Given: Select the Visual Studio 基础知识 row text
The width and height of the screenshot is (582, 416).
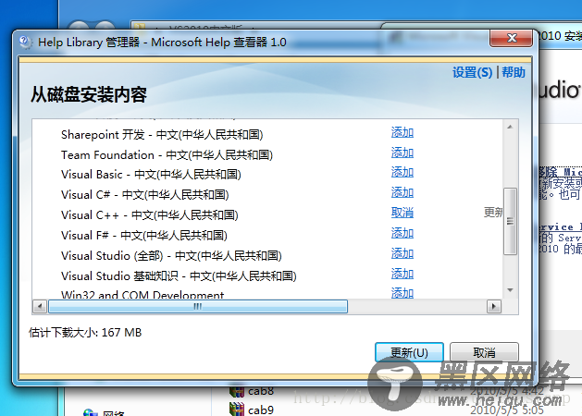Looking at the screenshot, I should 179,276.
